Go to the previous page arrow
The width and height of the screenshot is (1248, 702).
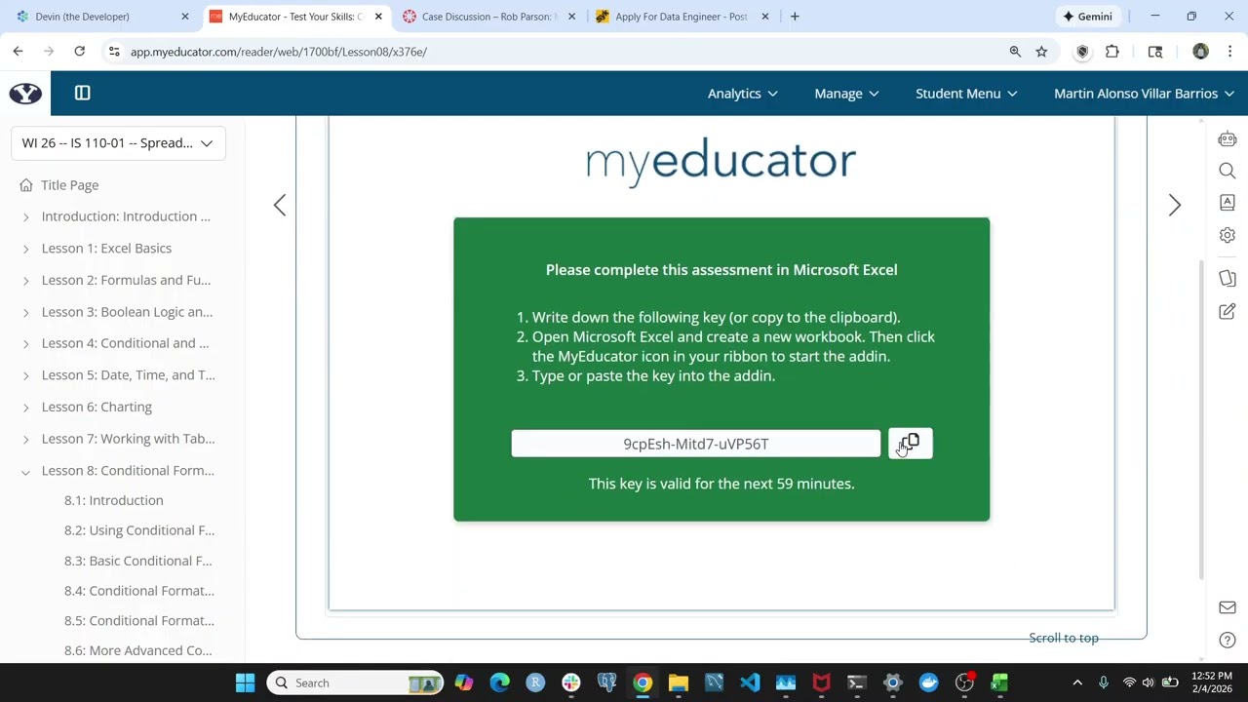point(280,205)
